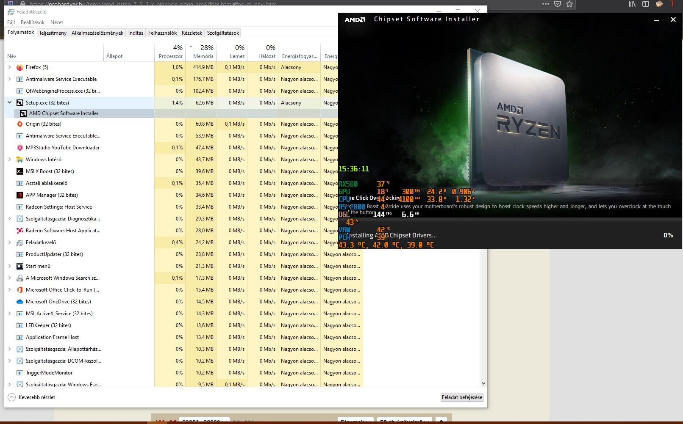The height and width of the screenshot is (424, 683).
Task: Expand the MSI_ActiveX_Service group
Action: point(10,314)
